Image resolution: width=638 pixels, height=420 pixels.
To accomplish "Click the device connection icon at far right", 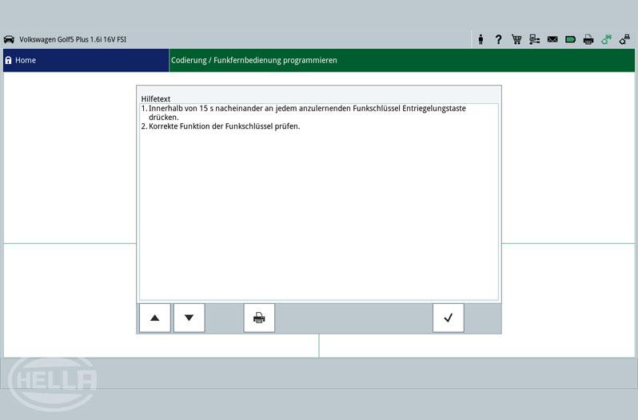I will pos(624,39).
